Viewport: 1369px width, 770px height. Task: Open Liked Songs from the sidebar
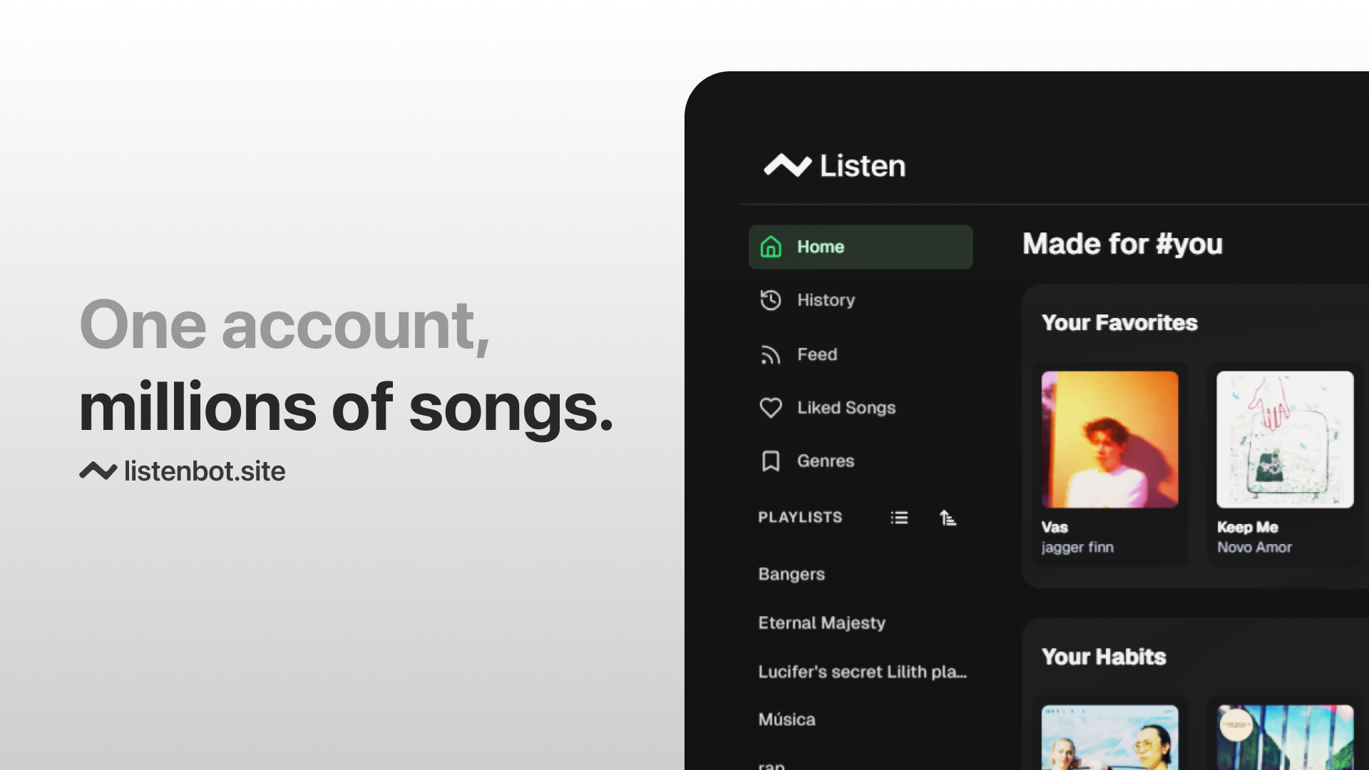point(846,408)
